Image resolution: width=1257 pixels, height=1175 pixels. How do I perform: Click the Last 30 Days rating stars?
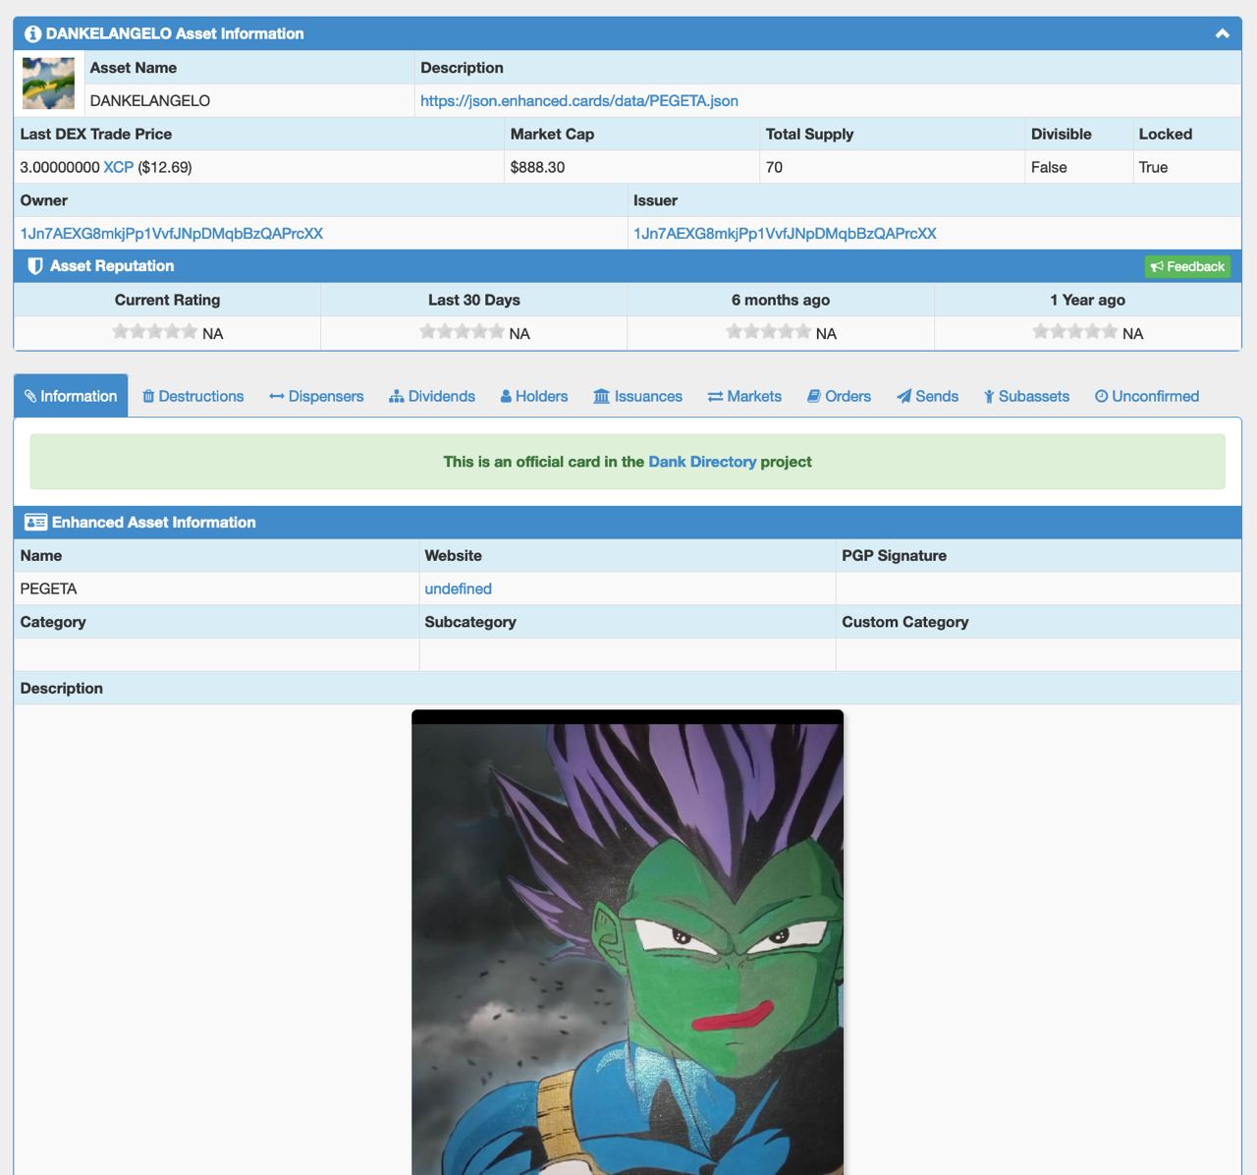[x=462, y=332]
